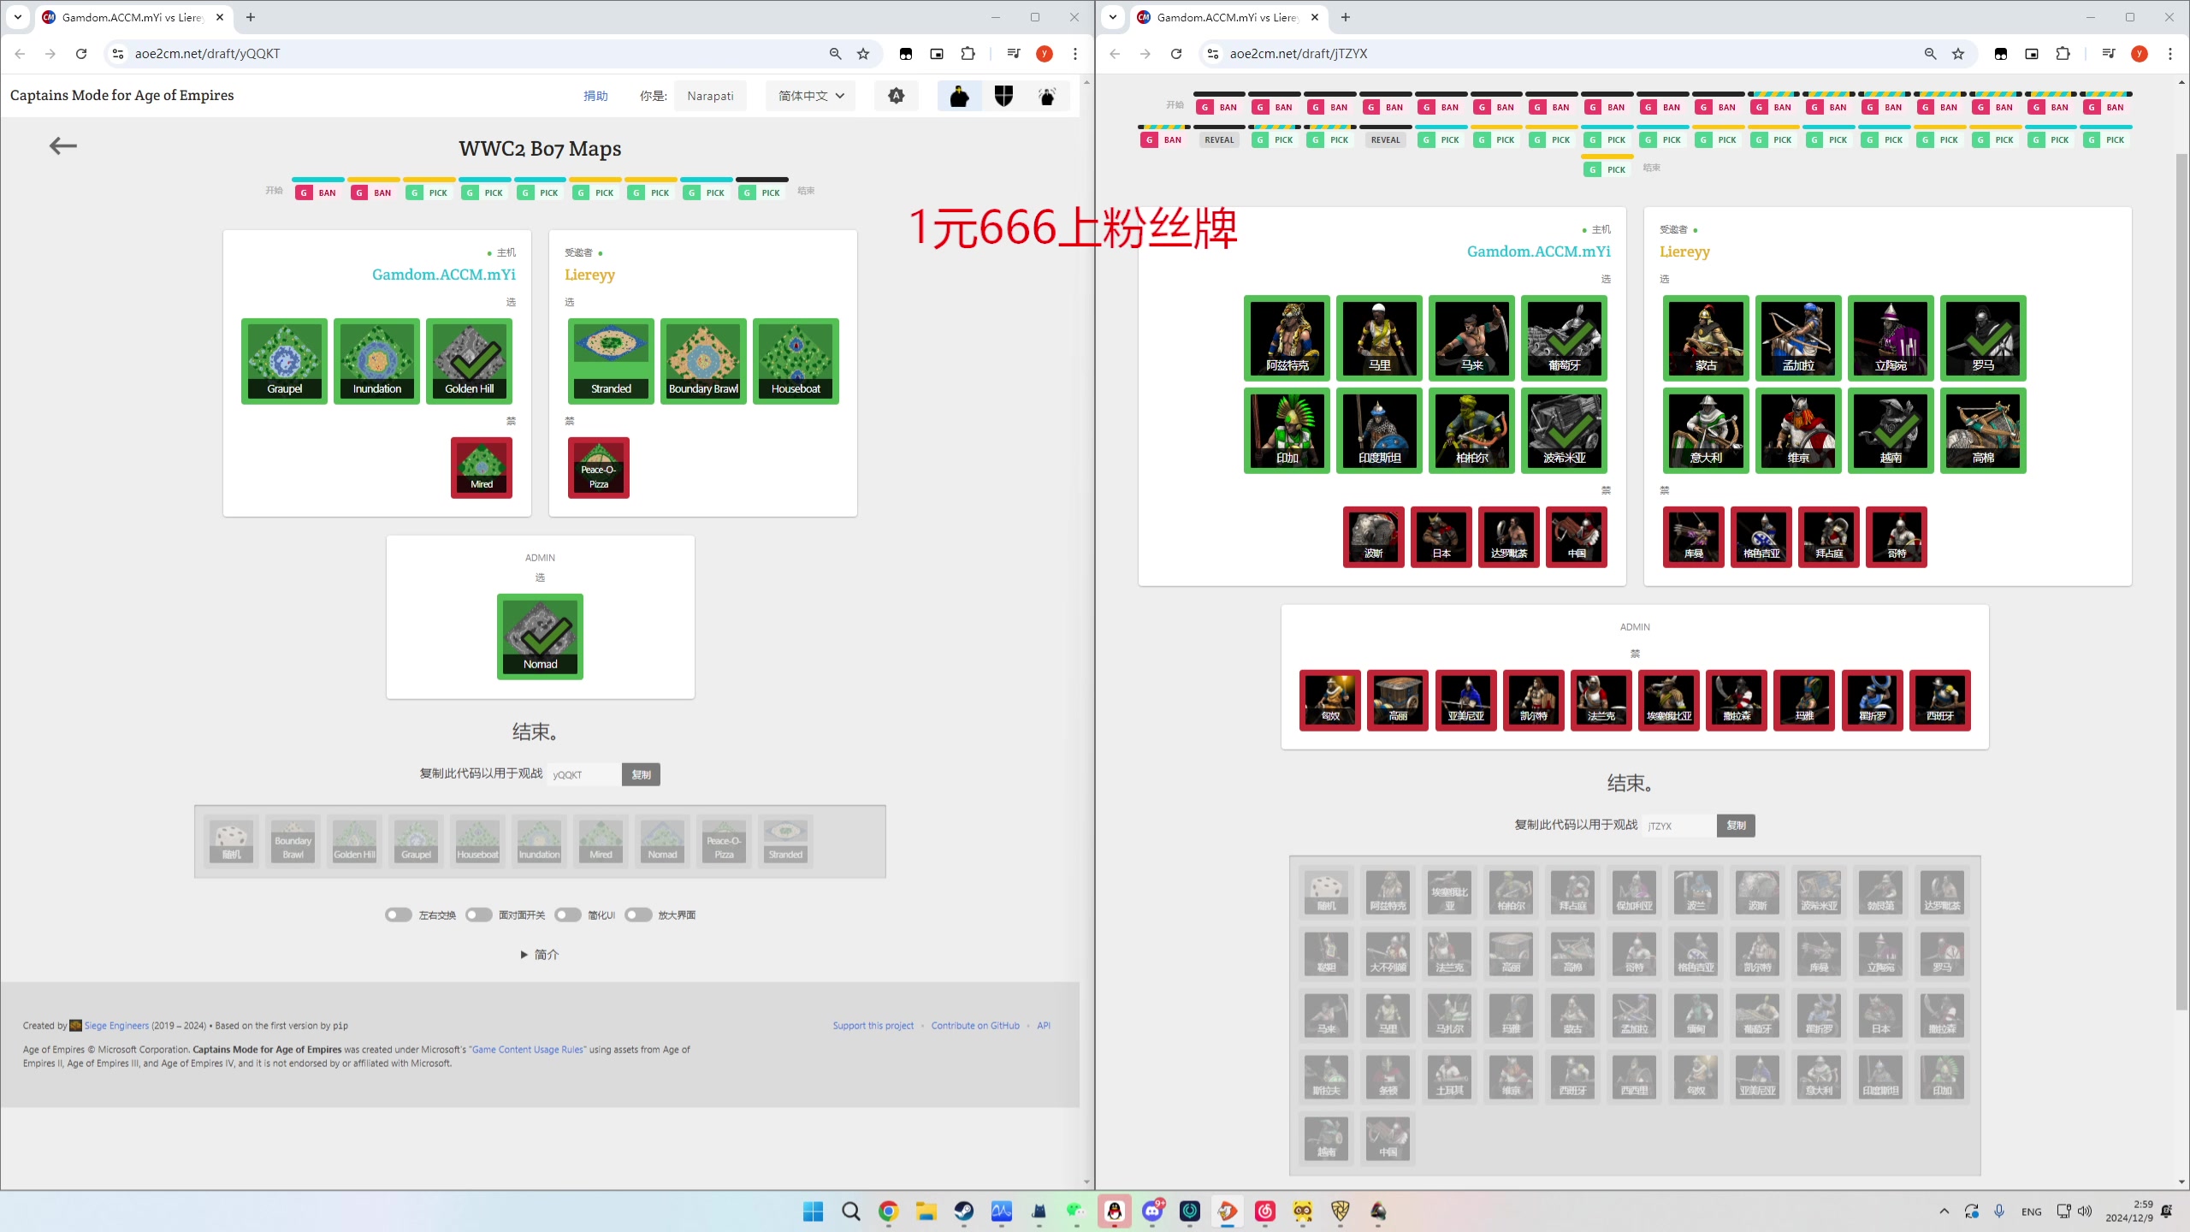Bookmark the left page with star icon
Screen dimensions: 2190x1232
tap(863, 53)
